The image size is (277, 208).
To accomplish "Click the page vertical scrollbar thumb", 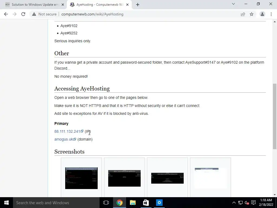I will (275, 116).
